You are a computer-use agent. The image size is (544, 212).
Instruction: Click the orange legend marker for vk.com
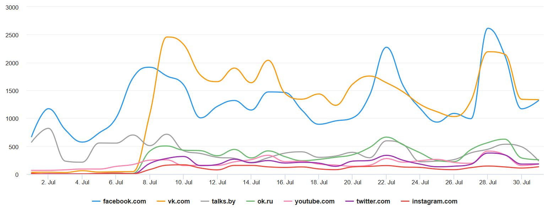(162, 201)
